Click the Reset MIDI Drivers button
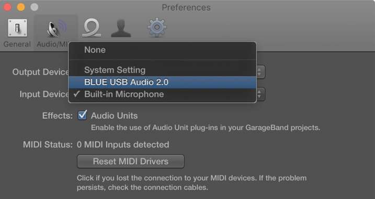The width and height of the screenshot is (375, 199). [x=131, y=161]
